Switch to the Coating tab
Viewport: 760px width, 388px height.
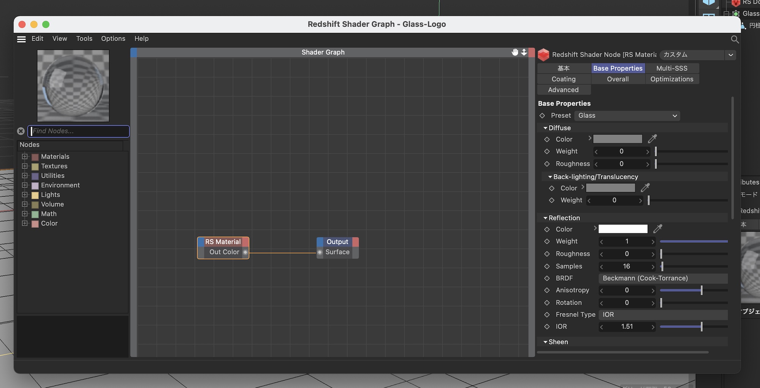(564, 79)
